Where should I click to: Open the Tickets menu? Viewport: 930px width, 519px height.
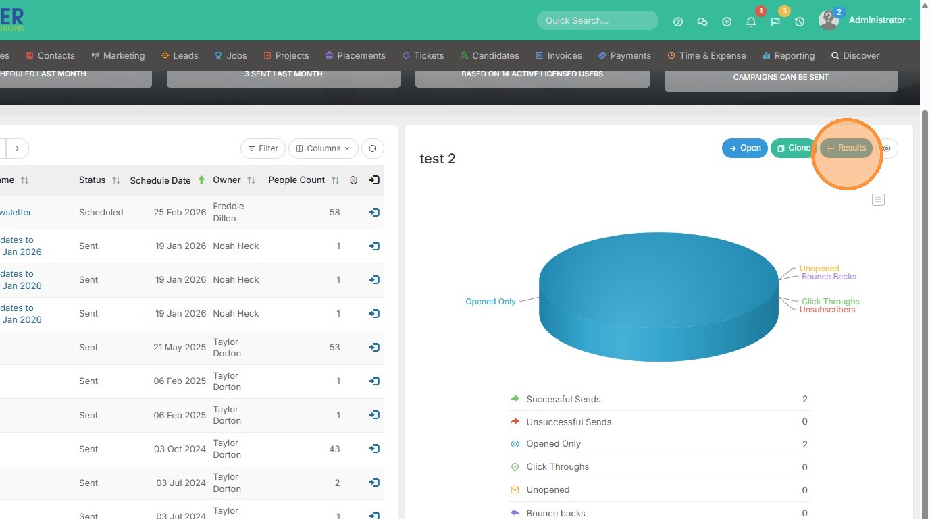tap(423, 55)
